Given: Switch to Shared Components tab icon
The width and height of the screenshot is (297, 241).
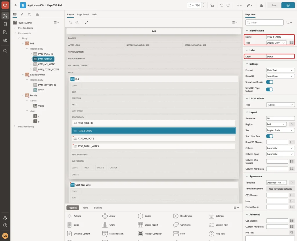Looking at the screenshot, I should click(x=37, y=14).
